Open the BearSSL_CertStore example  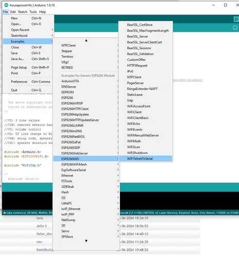[x=146, y=25]
